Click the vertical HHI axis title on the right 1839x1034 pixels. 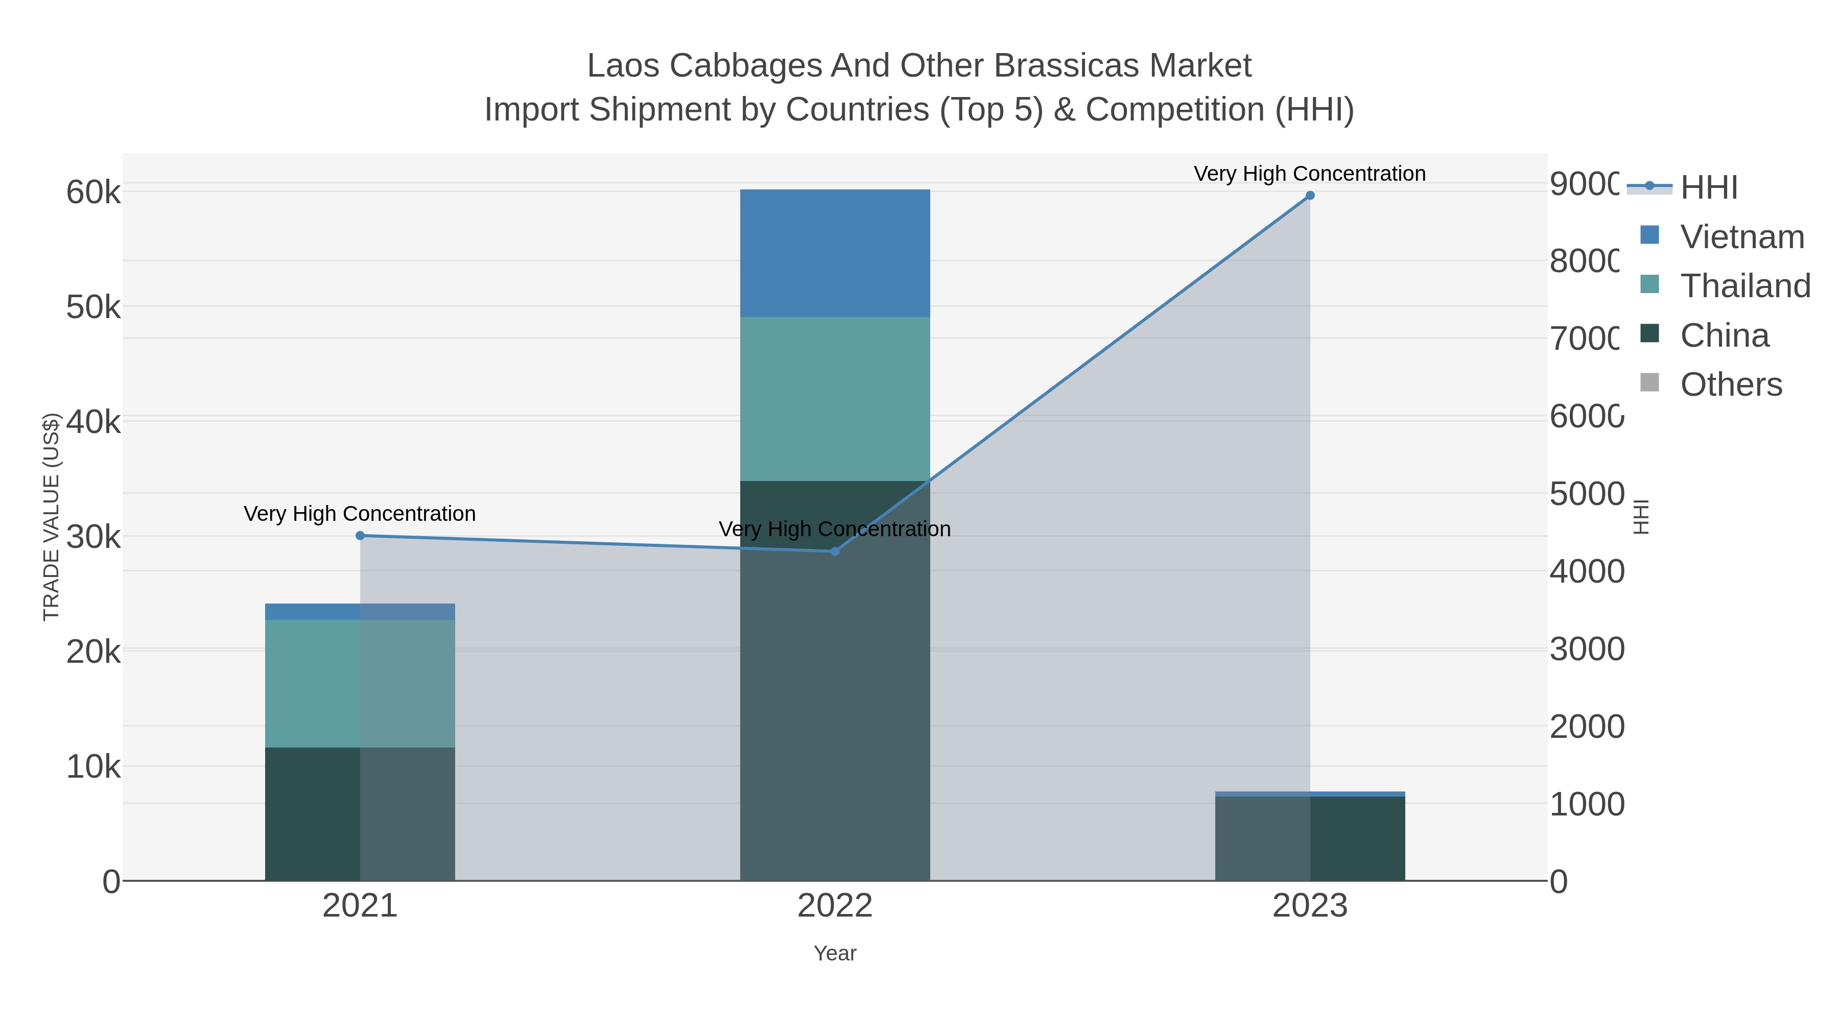pos(1641,517)
